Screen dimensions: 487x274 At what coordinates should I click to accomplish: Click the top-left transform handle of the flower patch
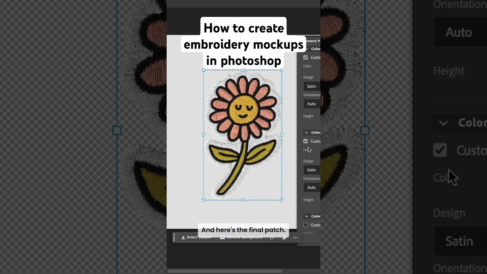pyautogui.click(x=204, y=70)
